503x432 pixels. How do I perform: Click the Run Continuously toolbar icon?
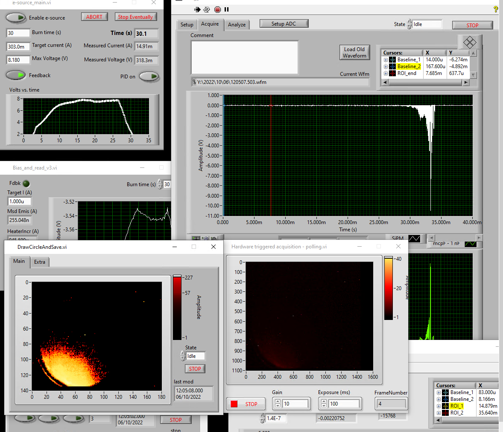pos(207,9)
